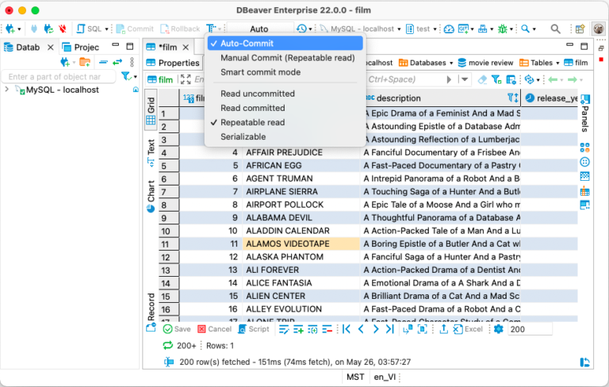609x387 pixels.
Task: Click the Rollback toolbar button
Action: 180,29
